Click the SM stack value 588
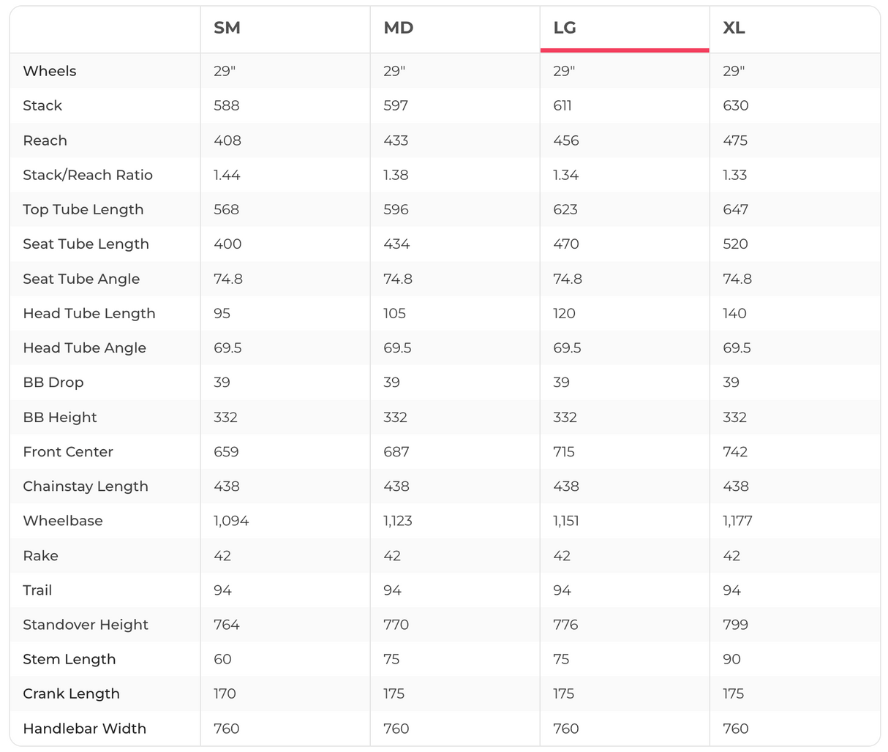Viewport: 888px width, 752px height. [x=227, y=105]
